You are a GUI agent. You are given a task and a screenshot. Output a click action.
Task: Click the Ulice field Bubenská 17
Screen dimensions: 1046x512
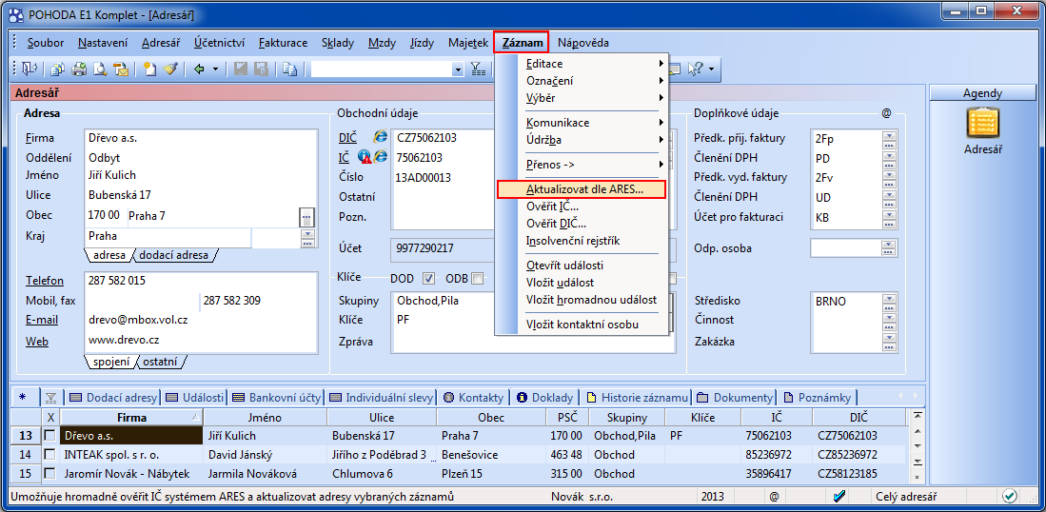[200, 195]
